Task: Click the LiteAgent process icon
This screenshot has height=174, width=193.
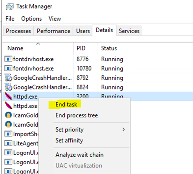Action: (x=8, y=143)
